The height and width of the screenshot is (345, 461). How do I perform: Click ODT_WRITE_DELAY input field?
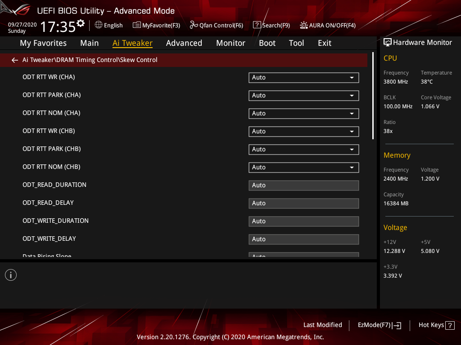pyautogui.click(x=304, y=239)
